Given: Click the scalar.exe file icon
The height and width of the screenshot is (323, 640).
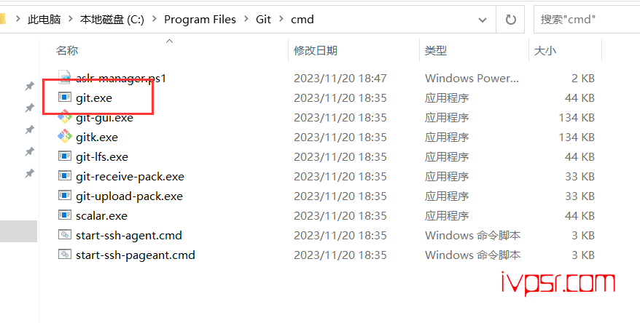Looking at the screenshot, I should click(64, 215).
